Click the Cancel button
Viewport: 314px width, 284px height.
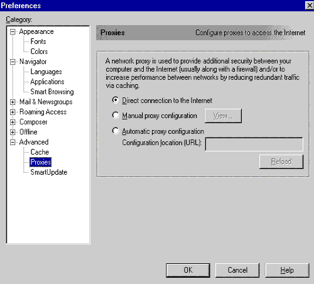pos(237,270)
